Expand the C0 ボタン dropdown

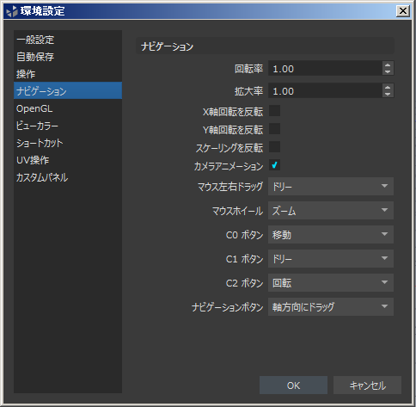point(331,235)
